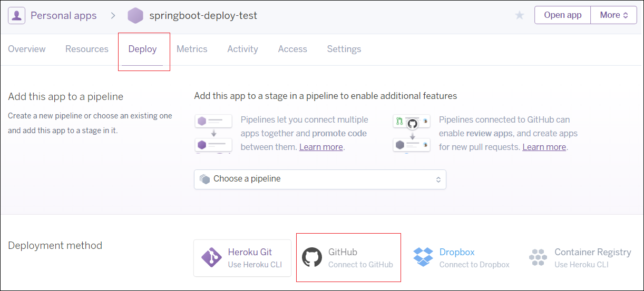Click the 'Use Heroku CLI' text under Heroku Git

pyautogui.click(x=255, y=265)
